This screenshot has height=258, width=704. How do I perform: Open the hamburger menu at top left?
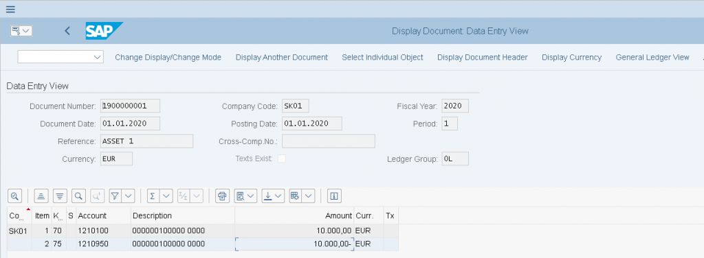coord(10,9)
